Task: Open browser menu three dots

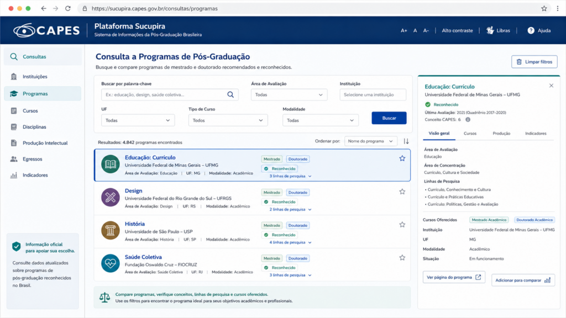Action: (557, 8)
